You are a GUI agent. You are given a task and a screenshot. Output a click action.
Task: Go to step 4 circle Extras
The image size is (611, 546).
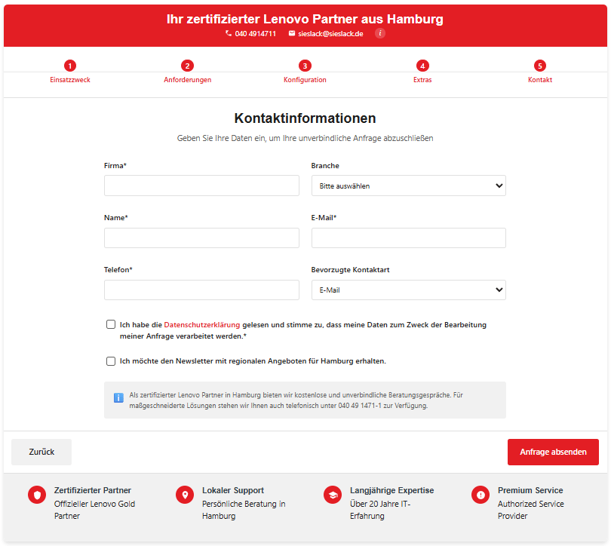click(422, 66)
